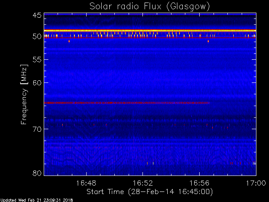Click the 50 frequency tick label
This screenshot has height=202, width=269.
[37, 37]
